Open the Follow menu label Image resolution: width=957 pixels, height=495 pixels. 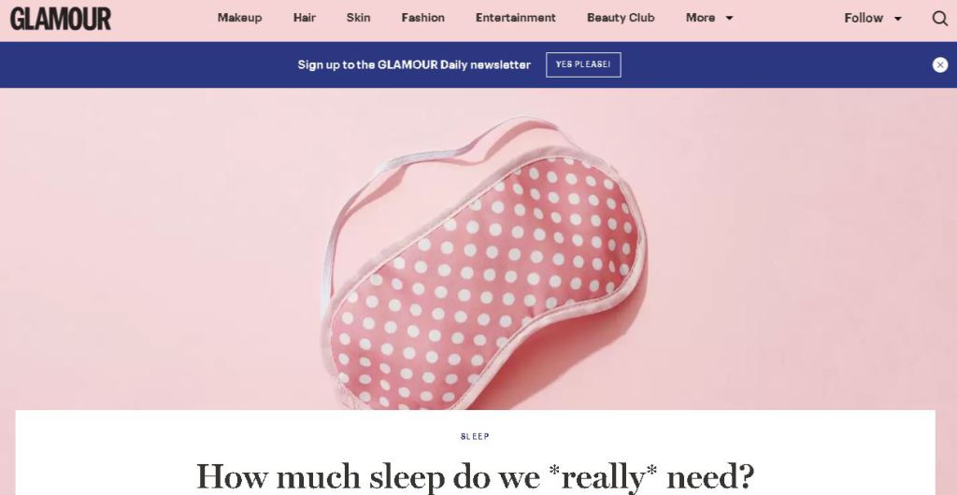point(863,19)
